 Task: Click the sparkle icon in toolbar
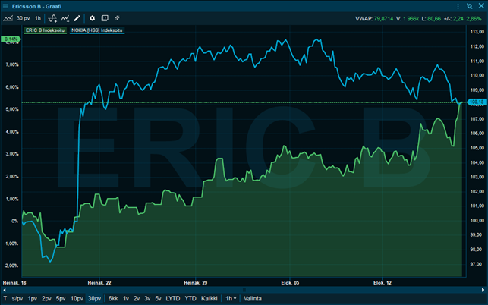117,18
